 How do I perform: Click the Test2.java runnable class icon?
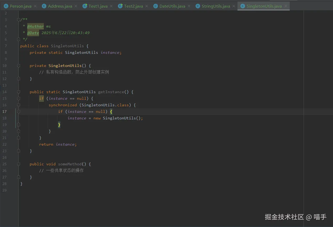pos(120,6)
